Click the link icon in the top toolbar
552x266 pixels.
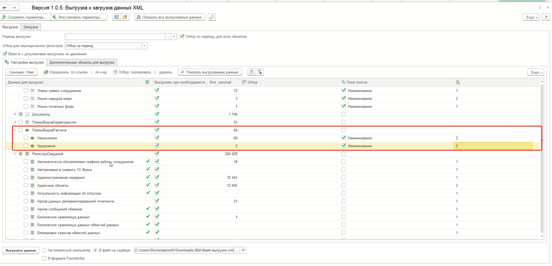coord(212,17)
